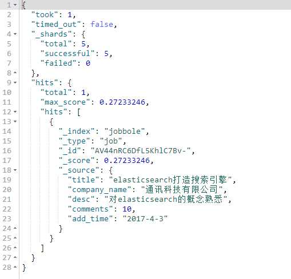Collapse the "_source" object on line 18
This screenshot has height=279, width=291.
(15, 170)
